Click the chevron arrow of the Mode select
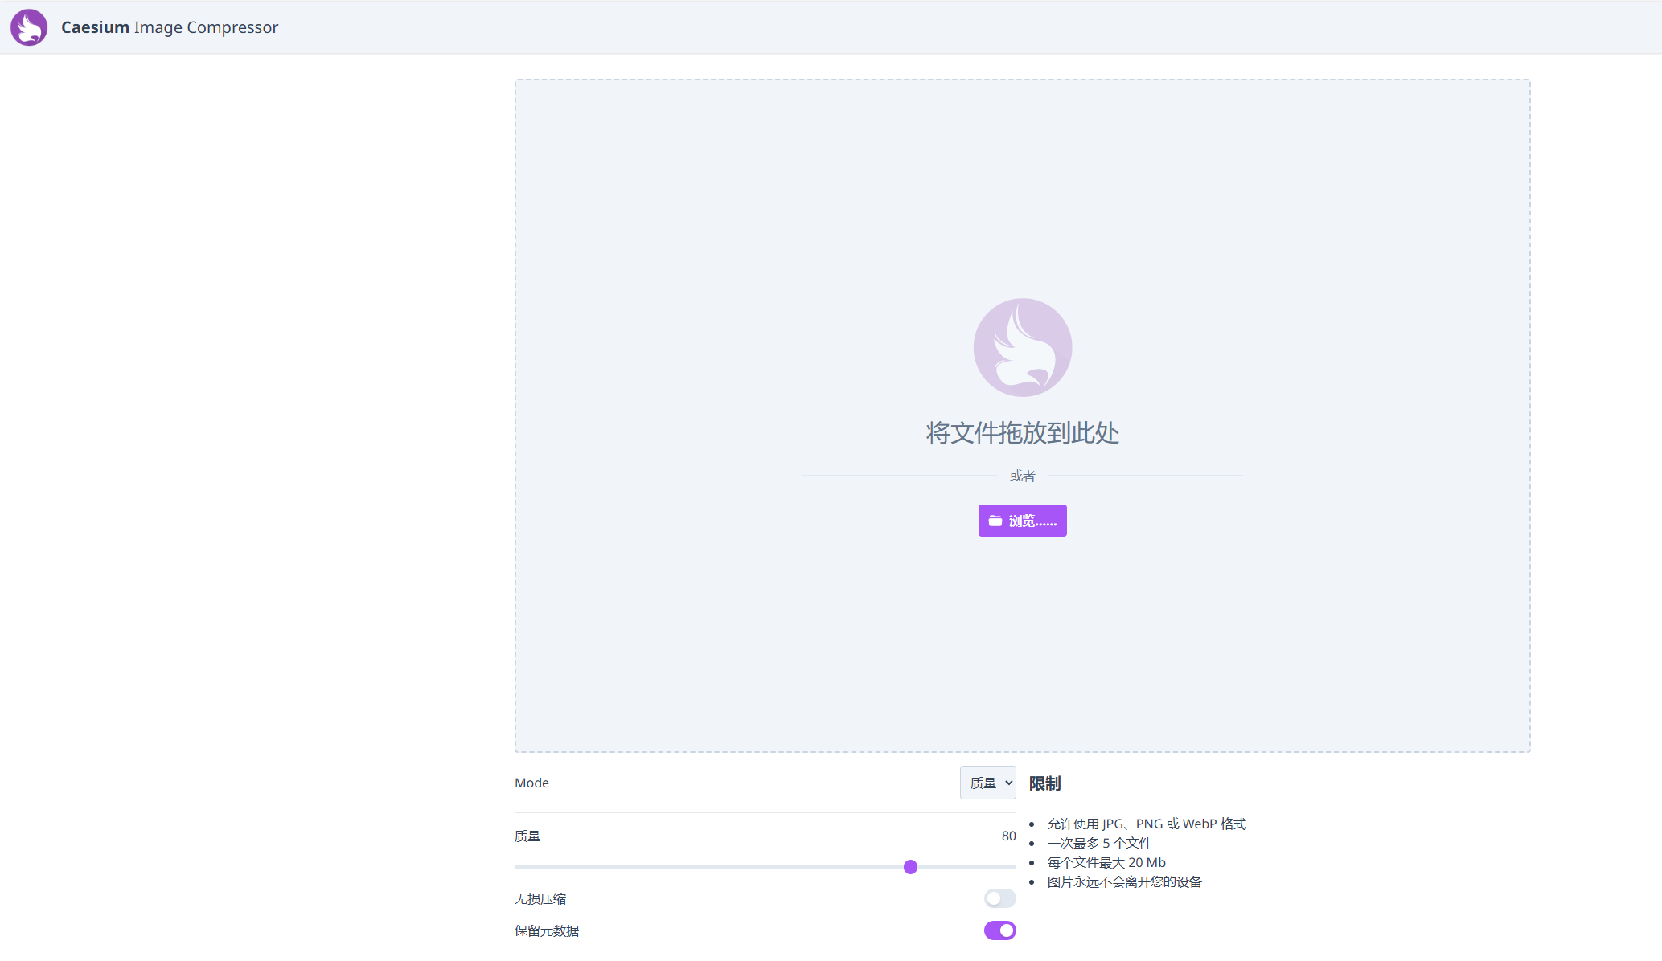1662x961 pixels. click(x=1008, y=783)
